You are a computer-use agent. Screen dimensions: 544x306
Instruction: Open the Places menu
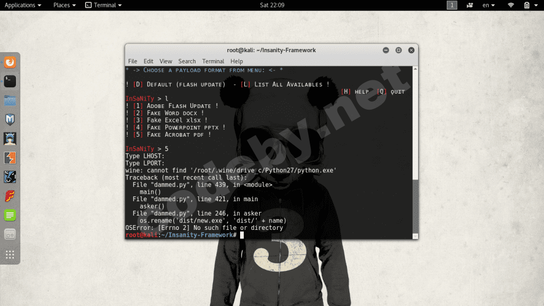click(x=64, y=5)
